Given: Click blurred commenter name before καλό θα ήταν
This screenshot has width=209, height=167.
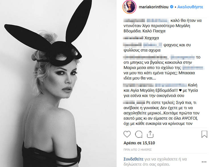Looking at the screenshot, I should 134,20.
